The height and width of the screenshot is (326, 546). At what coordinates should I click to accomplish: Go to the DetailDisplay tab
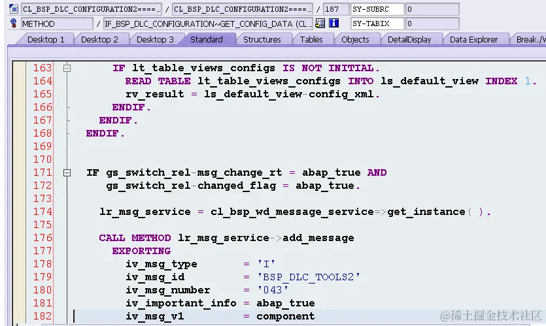pyautogui.click(x=409, y=40)
